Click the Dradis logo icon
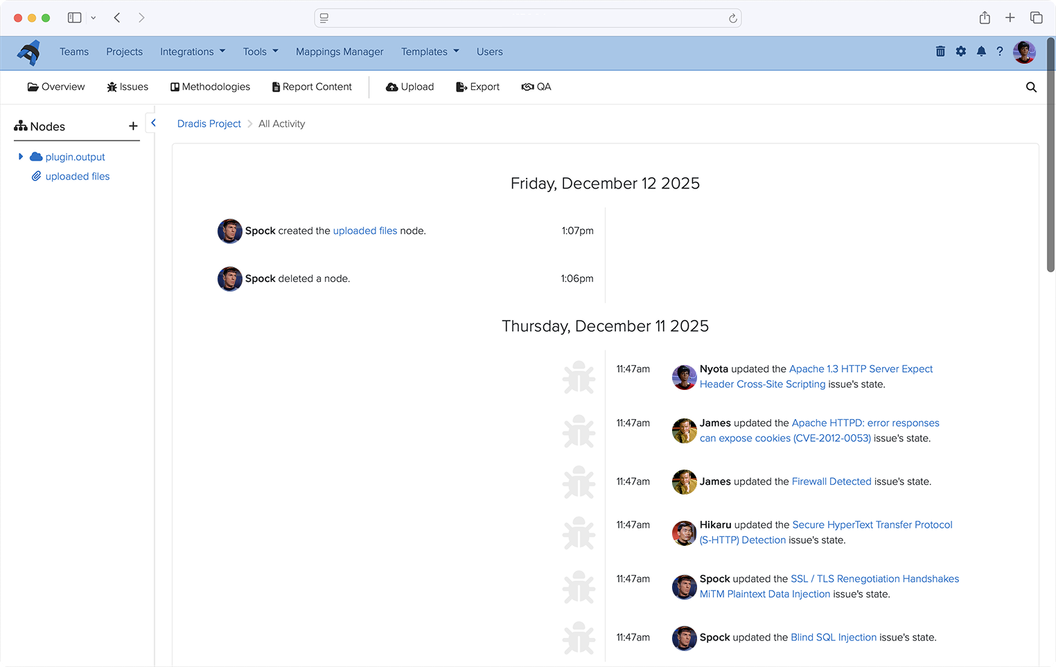 [29, 53]
